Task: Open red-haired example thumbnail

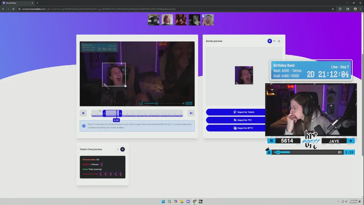Action: 167,20
